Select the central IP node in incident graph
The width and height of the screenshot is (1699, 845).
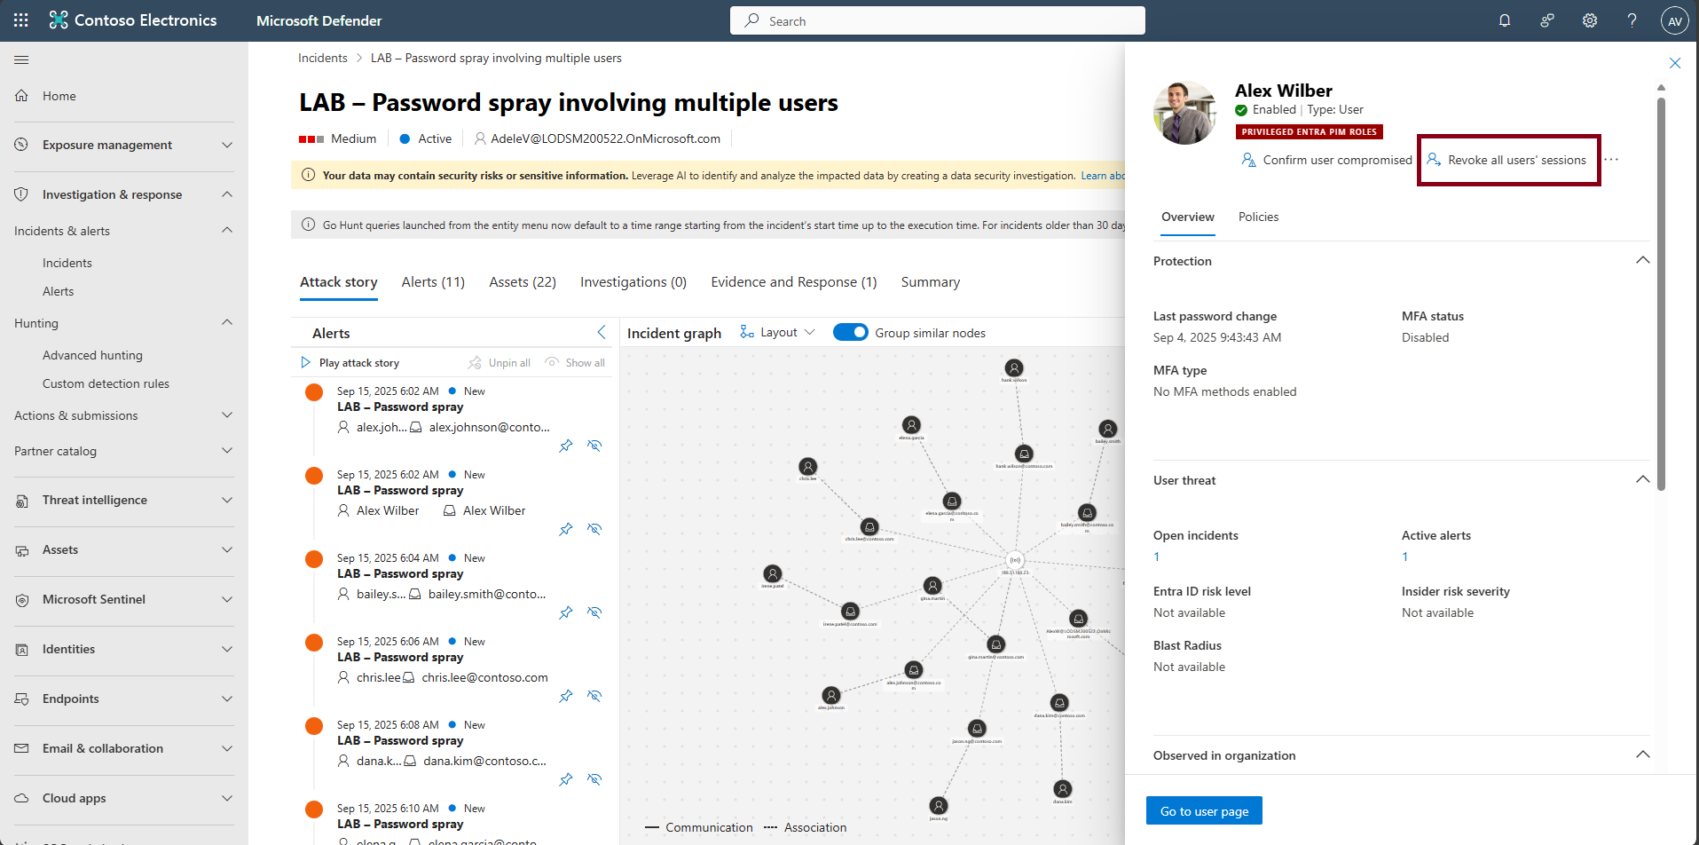pos(1015,560)
